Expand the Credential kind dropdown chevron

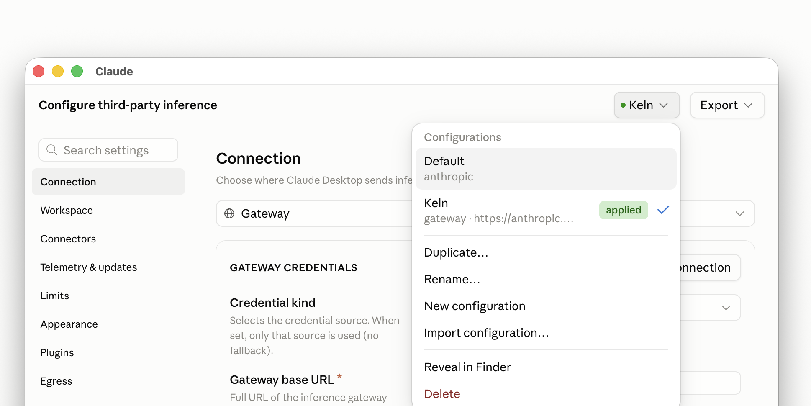[726, 308]
